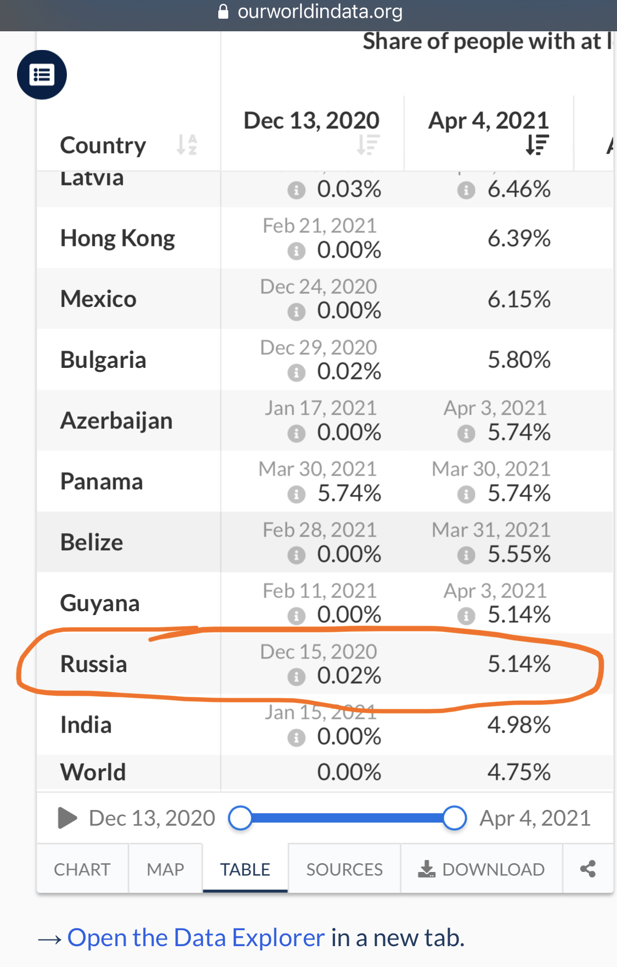Click the share icon
The height and width of the screenshot is (967, 617).
click(x=588, y=869)
